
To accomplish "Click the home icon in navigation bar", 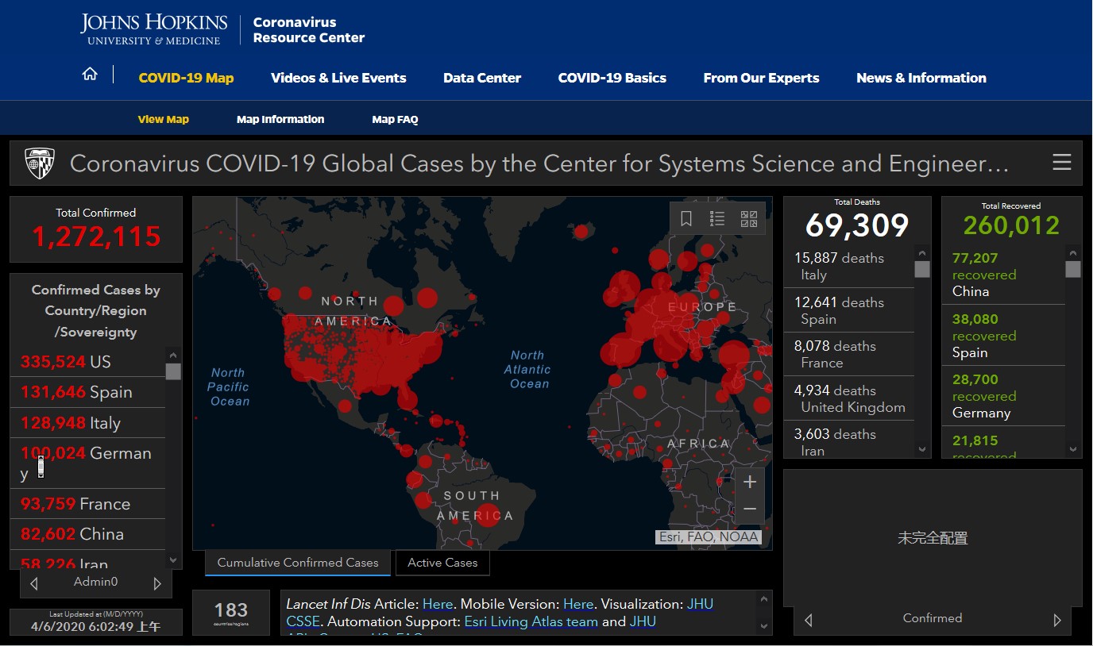I will (90, 75).
